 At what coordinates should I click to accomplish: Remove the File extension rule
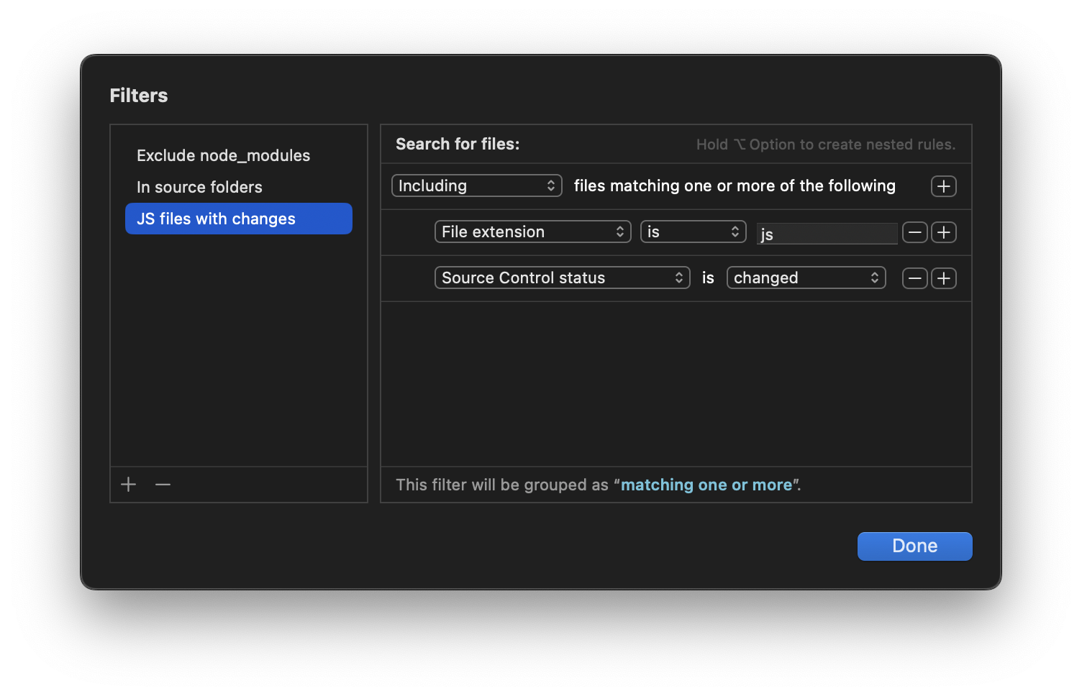point(914,232)
